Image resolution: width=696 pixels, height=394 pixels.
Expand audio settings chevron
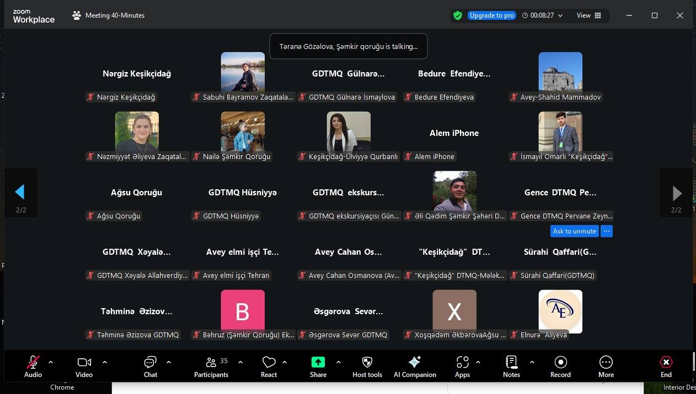pyautogui.click(x=51, y=362)
